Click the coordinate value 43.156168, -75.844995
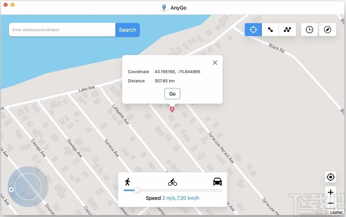The image size is (346, 217). pyautogui.click(x=177, y=72)
